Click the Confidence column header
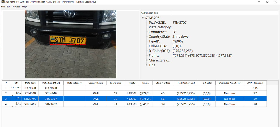Image resolution: width=280 pixels, height=127 pixels. click(x=116, y=83)
